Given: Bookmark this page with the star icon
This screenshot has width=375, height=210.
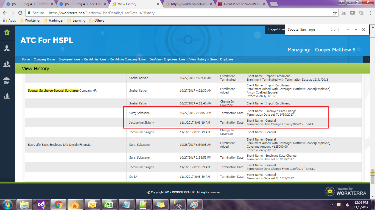Looking at the screenshot, I should [x=335, y=13].
